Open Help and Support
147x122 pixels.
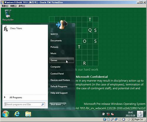click(59, 93)
